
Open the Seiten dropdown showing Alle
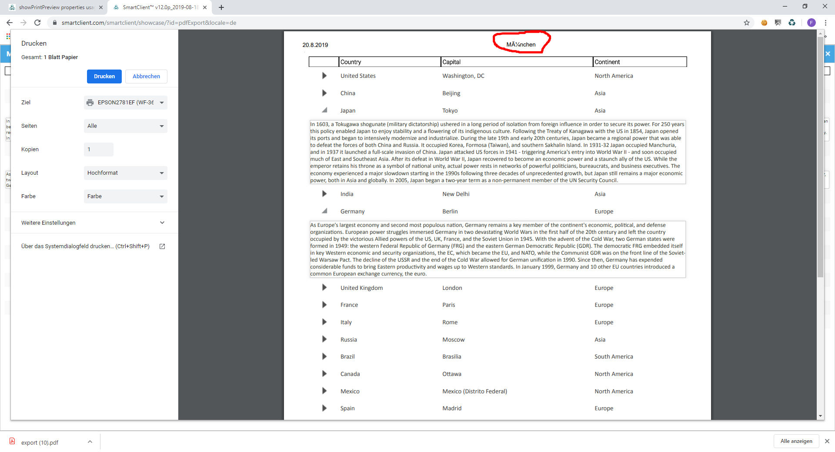(126, 126)
